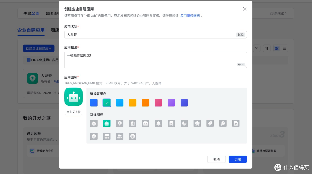
Task: Select the pie chart app icon
Action: click(x=184, y=123)
